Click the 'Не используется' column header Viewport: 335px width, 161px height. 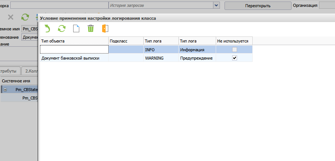[x=234, y=41]
